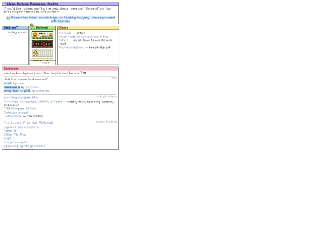Viewport: 321px width, 241px height.
Task: Visit 'asterism' beside the romance a font
Action: [x=32, y=87]
